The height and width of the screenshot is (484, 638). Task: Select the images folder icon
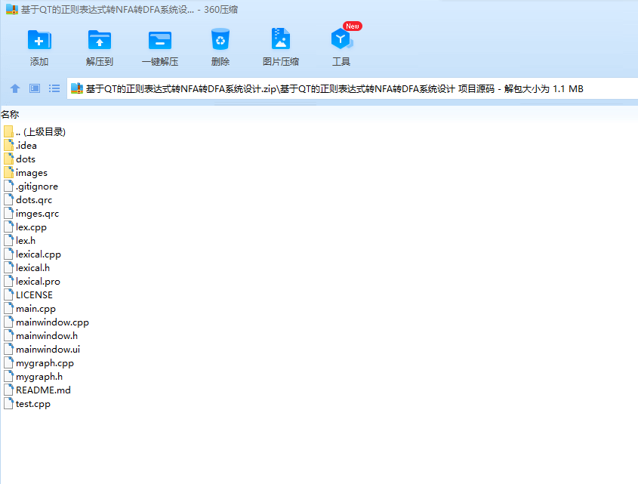pyautogui.click(x=8, y=173)
